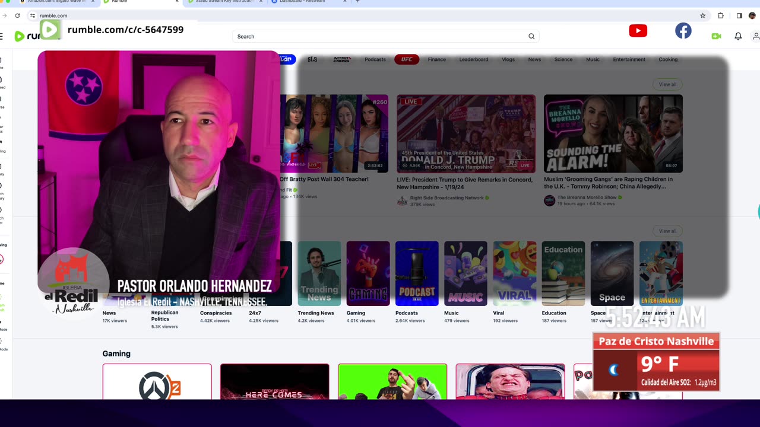Screen dimensions: 760x427
Task: Select the Music category chip
Action: (x=593, y=59)
